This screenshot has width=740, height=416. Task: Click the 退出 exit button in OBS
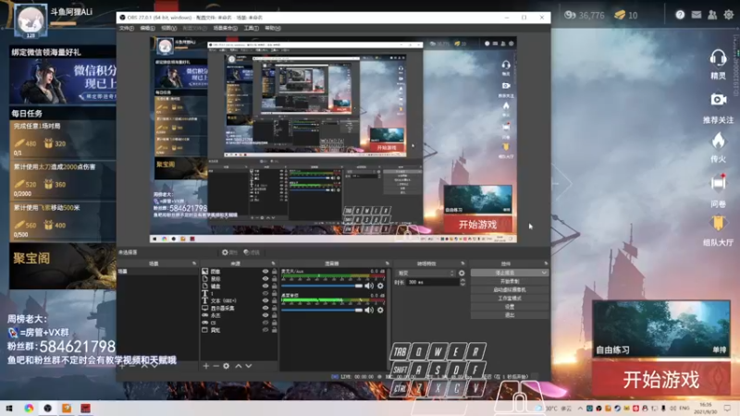510,314
